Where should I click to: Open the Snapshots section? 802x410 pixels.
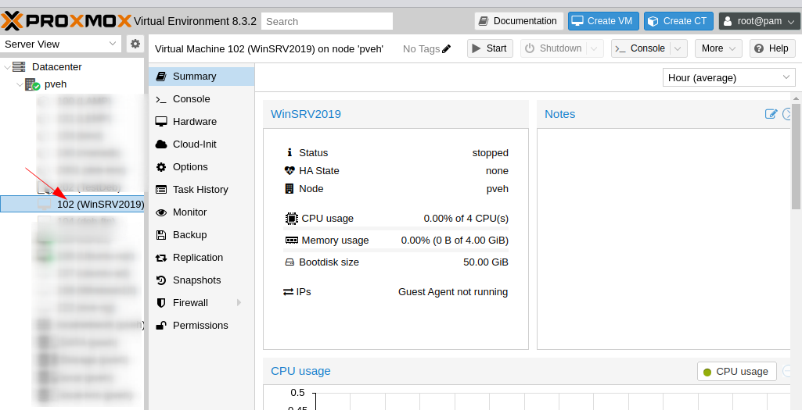202,280
